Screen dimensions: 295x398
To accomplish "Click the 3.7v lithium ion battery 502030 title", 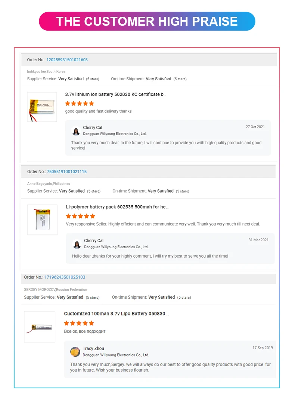I will 116,94.
